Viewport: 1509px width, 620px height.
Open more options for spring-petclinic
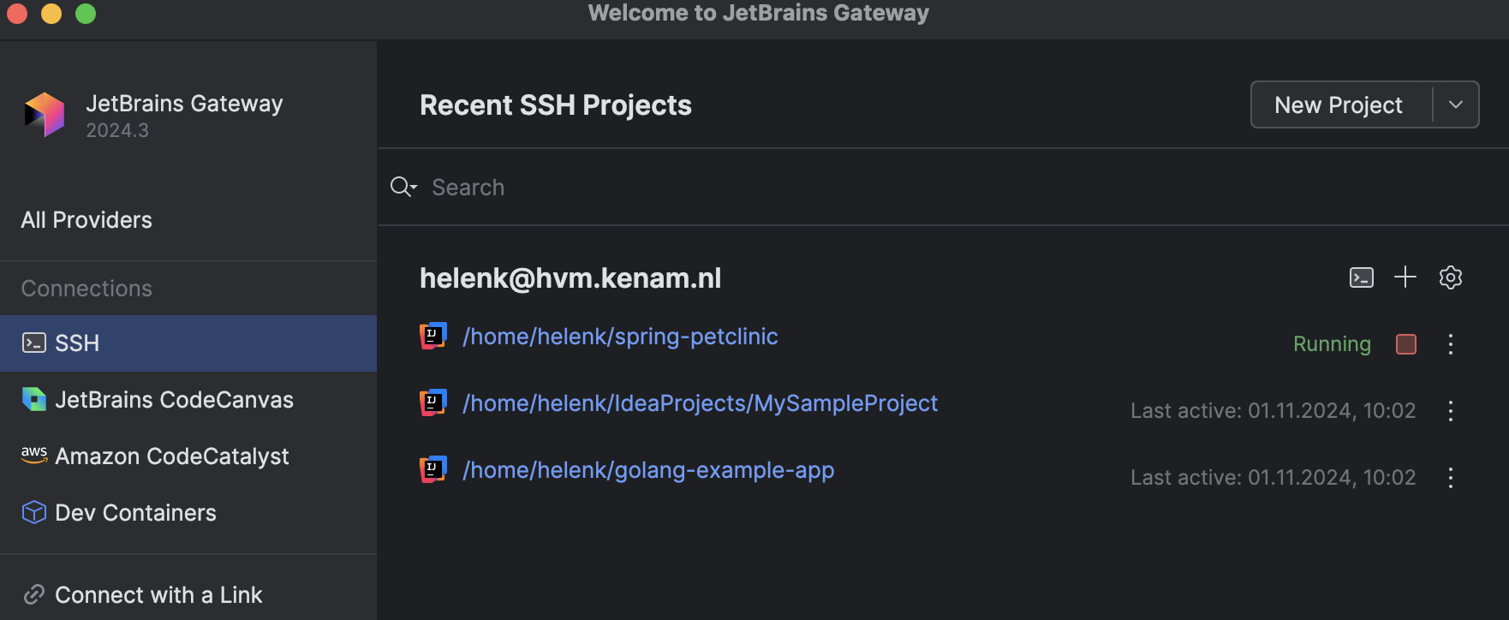click(1451, 344)
